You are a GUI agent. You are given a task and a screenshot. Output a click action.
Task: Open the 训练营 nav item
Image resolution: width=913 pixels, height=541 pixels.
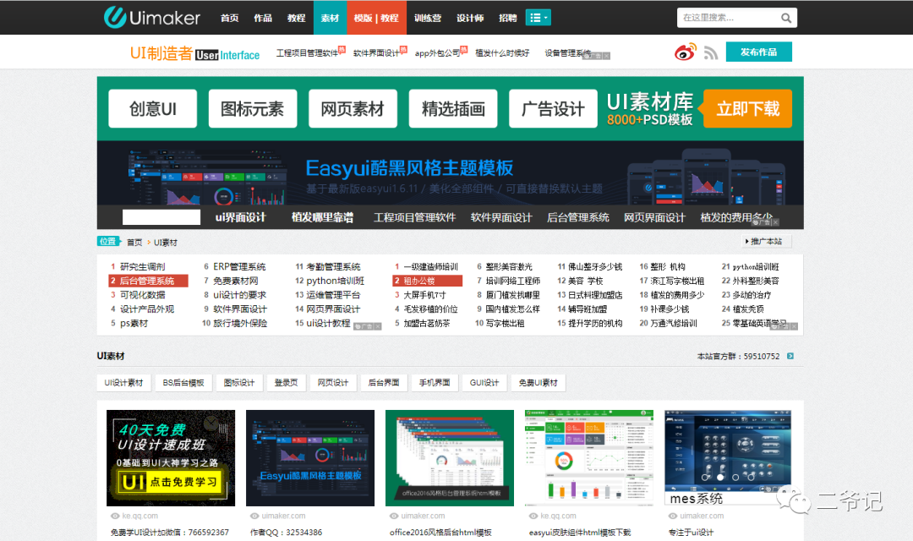pyautogui.click(x=428, y=18)
